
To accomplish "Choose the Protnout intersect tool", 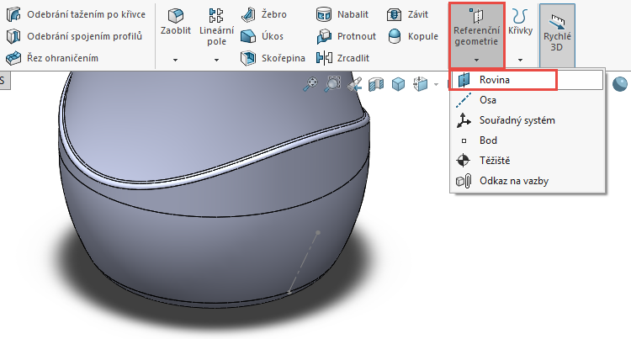I will pos(346,36).
